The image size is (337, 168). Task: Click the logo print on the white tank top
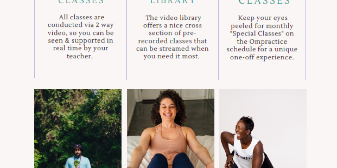point(244,159)
